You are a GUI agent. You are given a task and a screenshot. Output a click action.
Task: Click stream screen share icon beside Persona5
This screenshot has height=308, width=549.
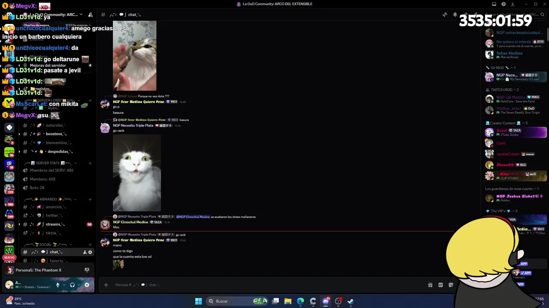(87, 270)
